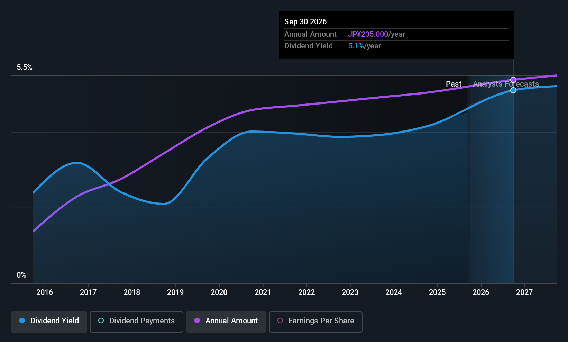Click the Analysts Forecasts label
Viewport: 568px width, 342px height.
click(506, 84)
